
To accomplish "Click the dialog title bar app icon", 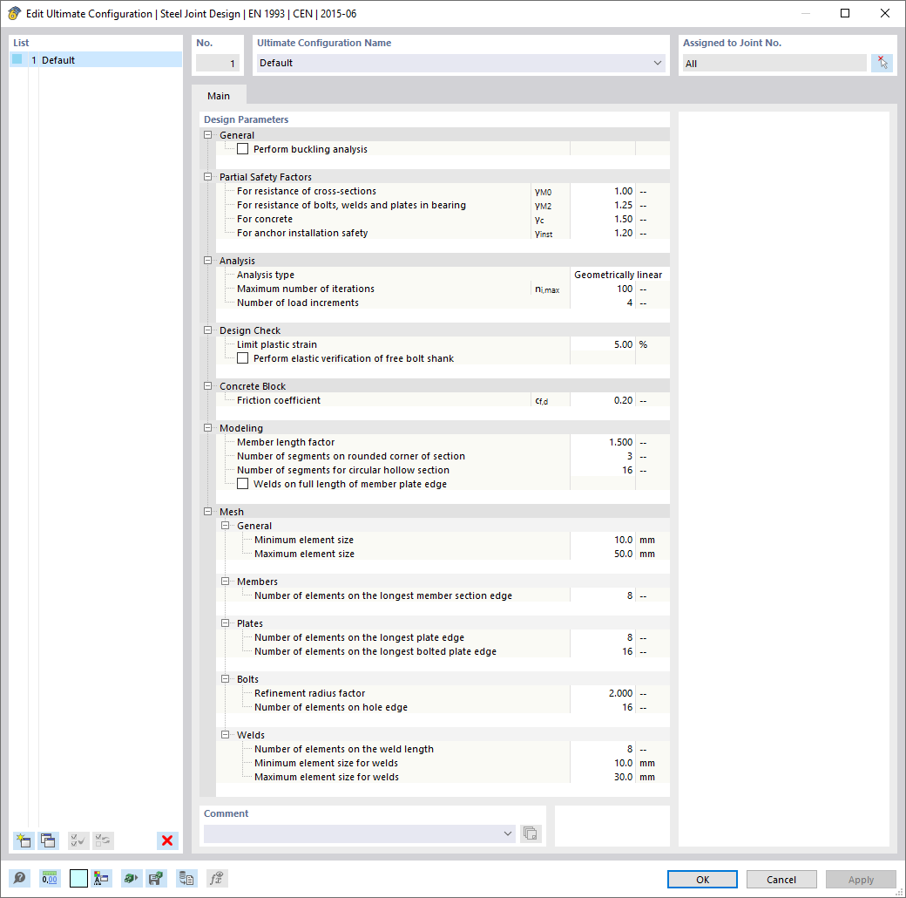I will [x=14, y=13].
